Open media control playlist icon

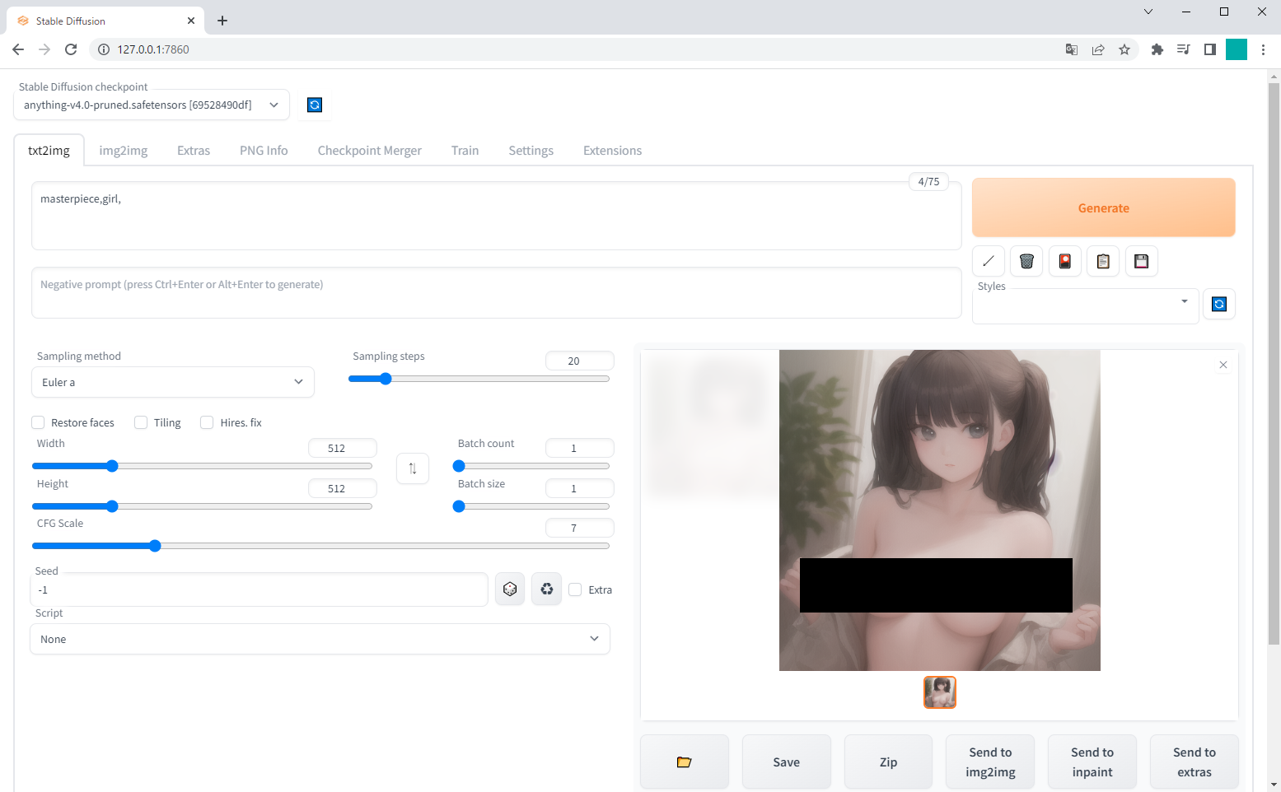pyautogui.click(x=1184, y=49)
